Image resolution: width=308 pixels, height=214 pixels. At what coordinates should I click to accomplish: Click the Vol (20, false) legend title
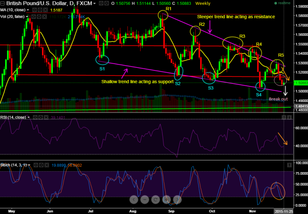[13, 16]
